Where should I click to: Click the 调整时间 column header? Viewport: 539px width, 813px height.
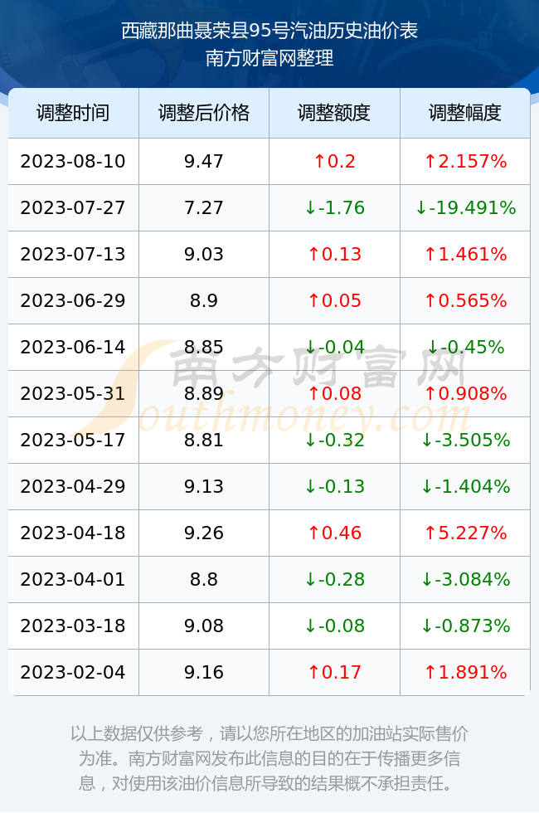coord(73,113)
